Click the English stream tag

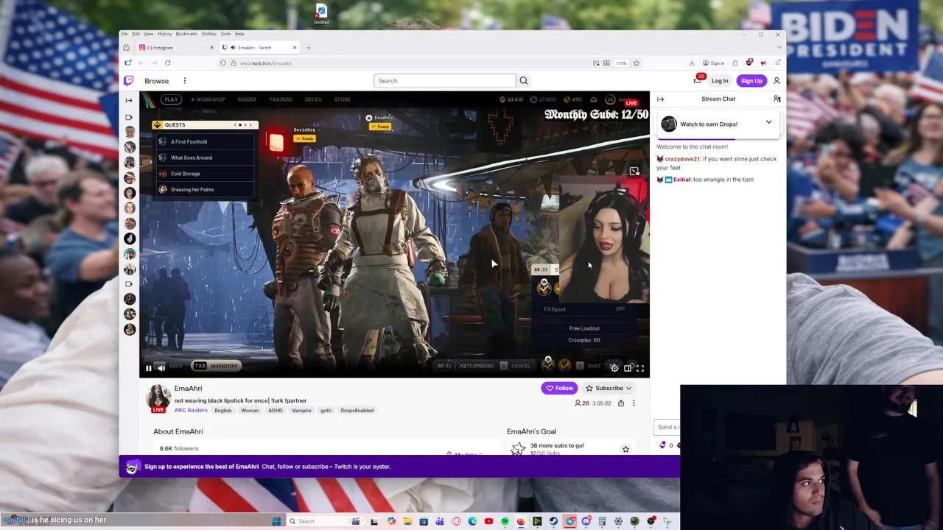pos(223,411)
